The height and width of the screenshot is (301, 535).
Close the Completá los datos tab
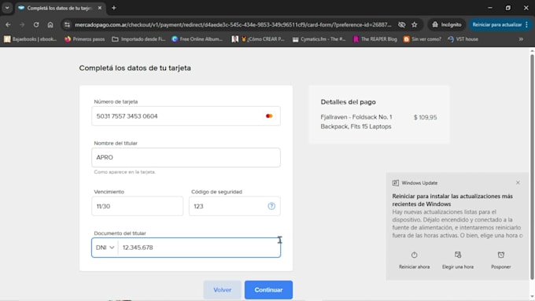[100, 8]
